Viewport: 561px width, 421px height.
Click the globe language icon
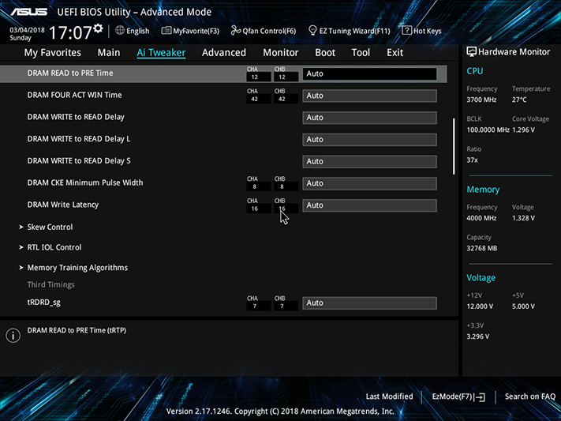(x=120, y=31)
